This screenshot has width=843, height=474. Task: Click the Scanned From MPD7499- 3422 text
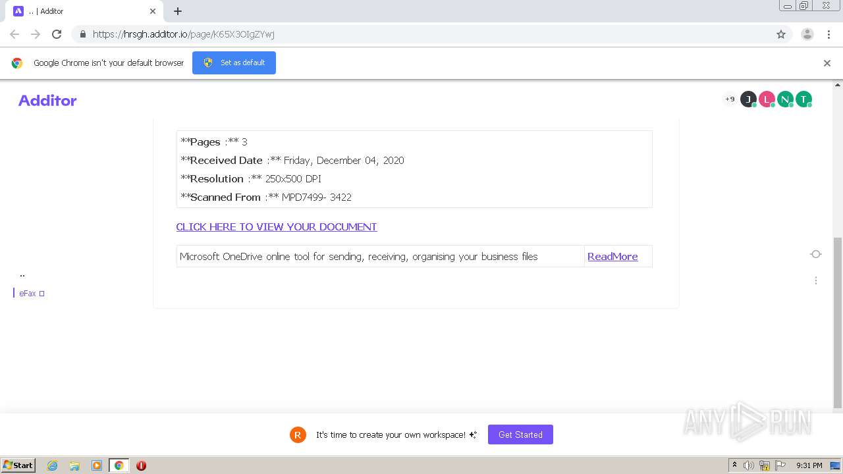pos(266,197)
